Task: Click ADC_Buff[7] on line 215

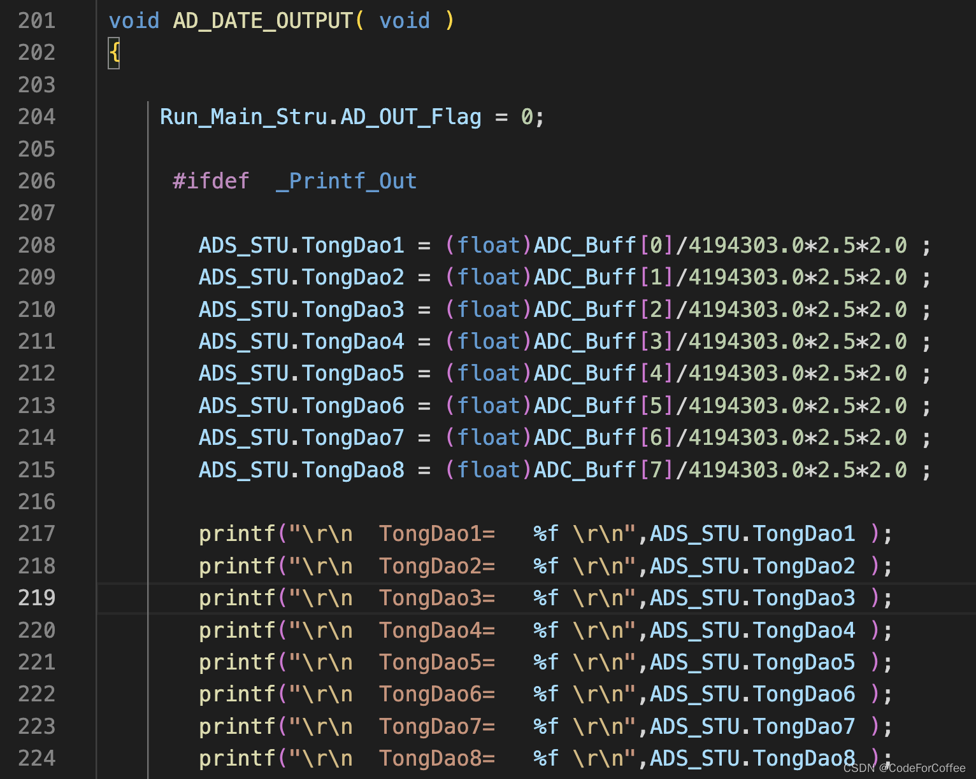Action: pyautogui.click(x=604, y=470)
